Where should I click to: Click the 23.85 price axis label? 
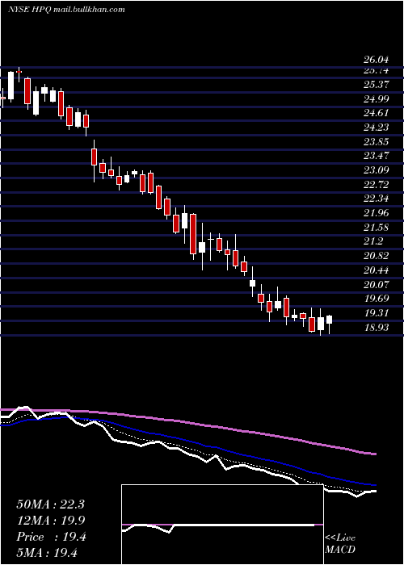click(377, 141)
